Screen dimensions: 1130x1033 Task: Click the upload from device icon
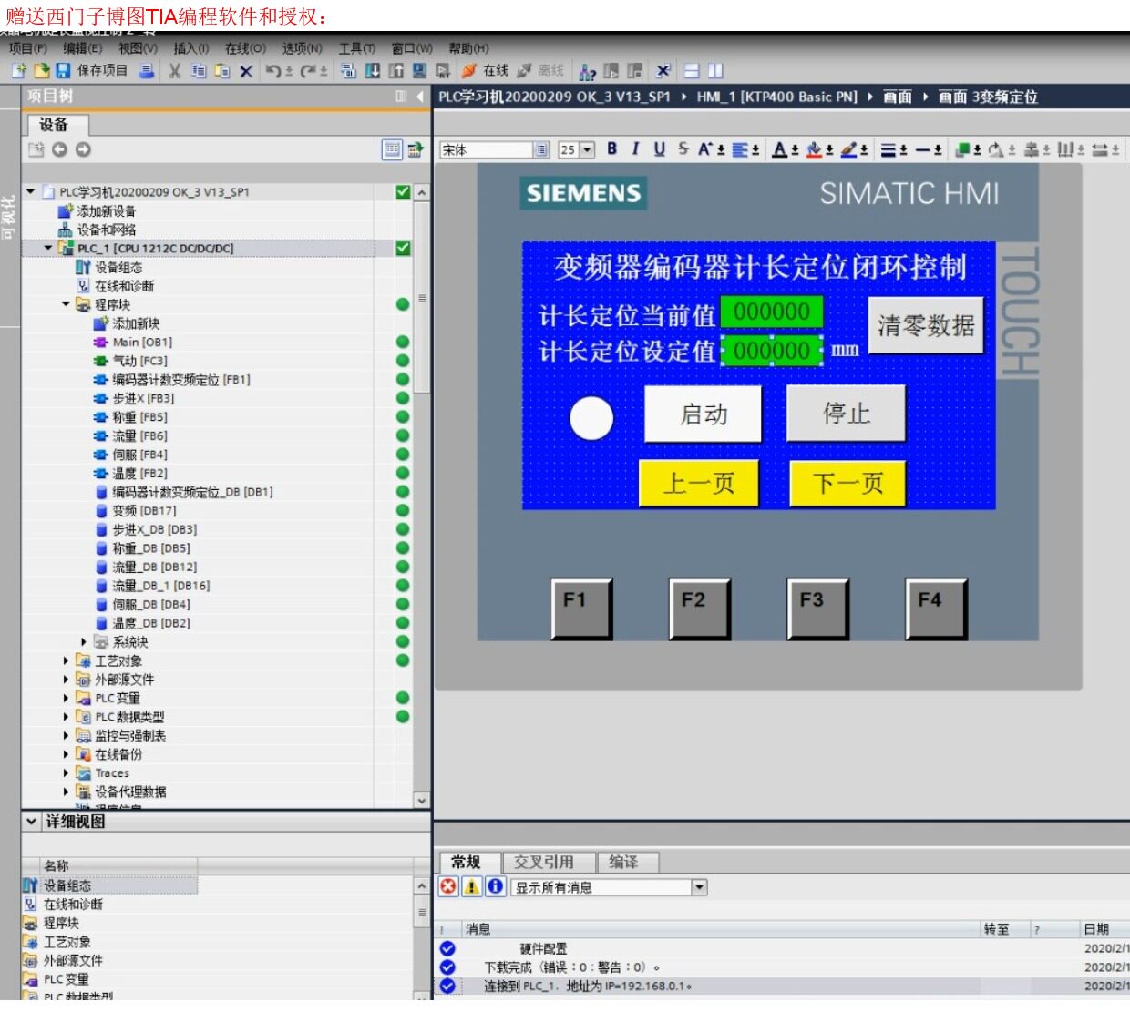(395, 71)
